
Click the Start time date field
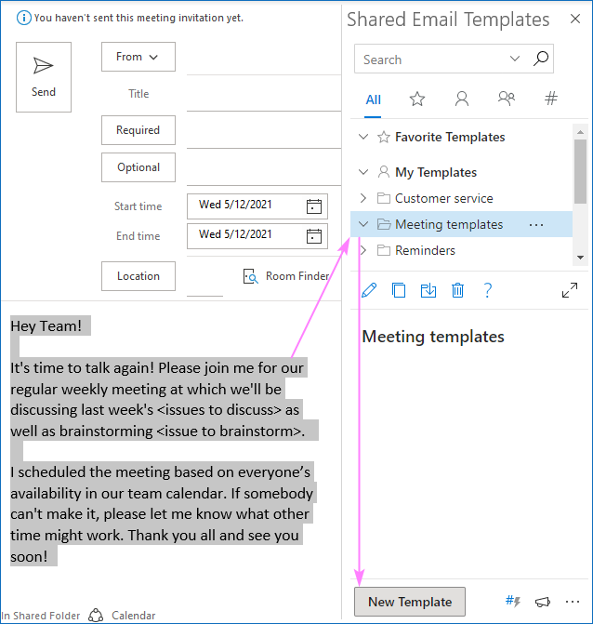click(x=257, y=206)
